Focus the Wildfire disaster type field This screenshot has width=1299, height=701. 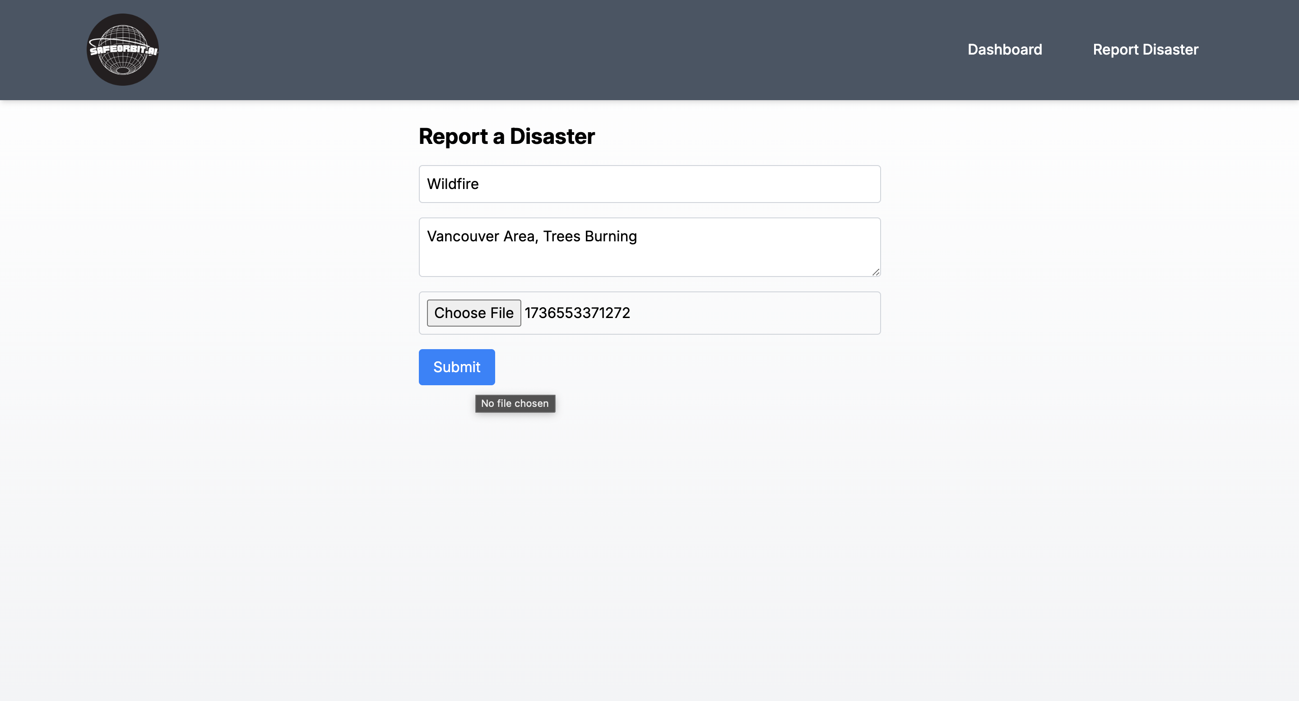[649, 184]
